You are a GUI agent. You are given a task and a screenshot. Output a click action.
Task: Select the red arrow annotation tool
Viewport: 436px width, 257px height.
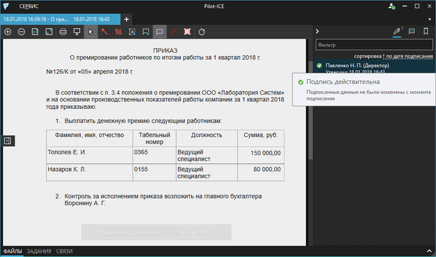[104, 31]
